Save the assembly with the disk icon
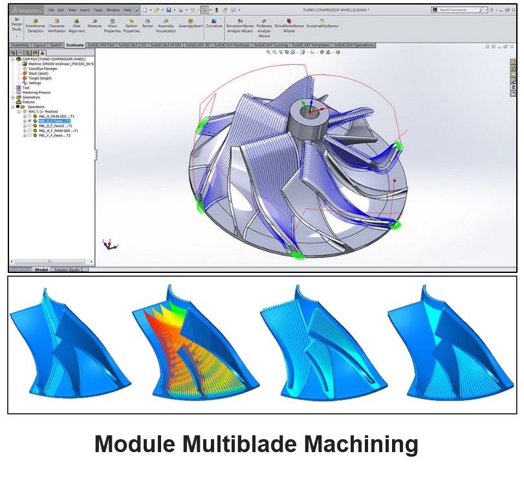Viewport: 524px width, 478px height. tap(169, 10)
